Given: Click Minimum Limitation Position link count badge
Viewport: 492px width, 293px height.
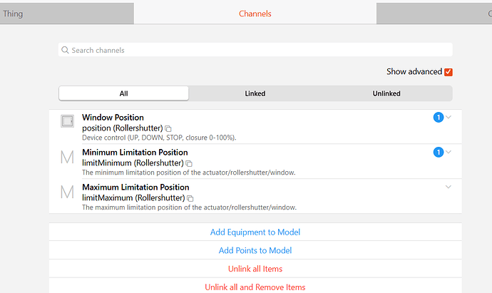Looking at the screenshot, I should tap(439, 152).
